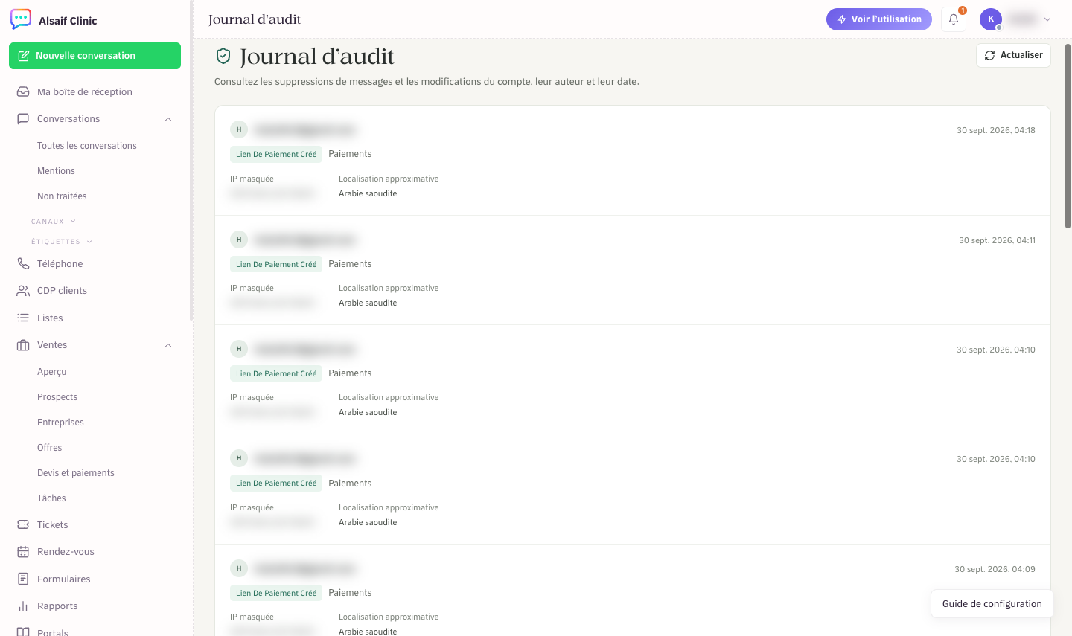Click the book icon beside Portals

[23, 632]
